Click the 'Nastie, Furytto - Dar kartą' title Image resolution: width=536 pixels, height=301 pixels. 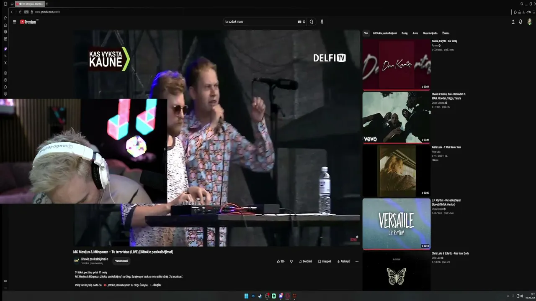pyautogui.click(x=444, y=41)
